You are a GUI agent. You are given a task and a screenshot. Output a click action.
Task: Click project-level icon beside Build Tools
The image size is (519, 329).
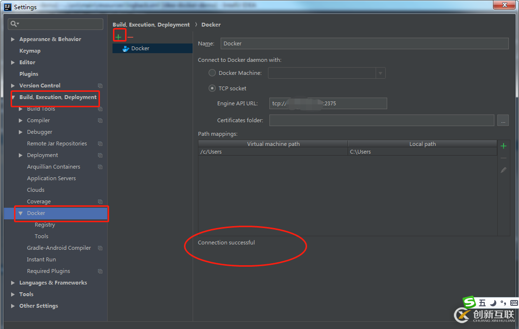pyautogui.click(x=100, y=109)
